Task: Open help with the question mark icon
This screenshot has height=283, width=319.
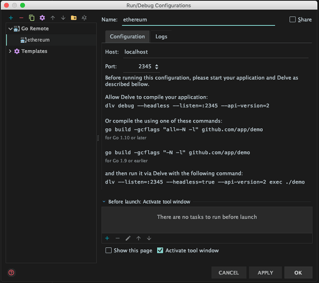Action: (x=11, y=272)
